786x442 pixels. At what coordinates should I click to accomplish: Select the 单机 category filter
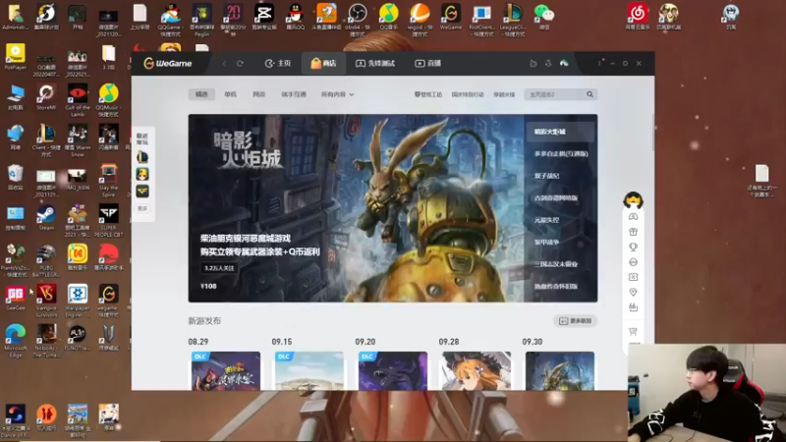coord(230,94)
